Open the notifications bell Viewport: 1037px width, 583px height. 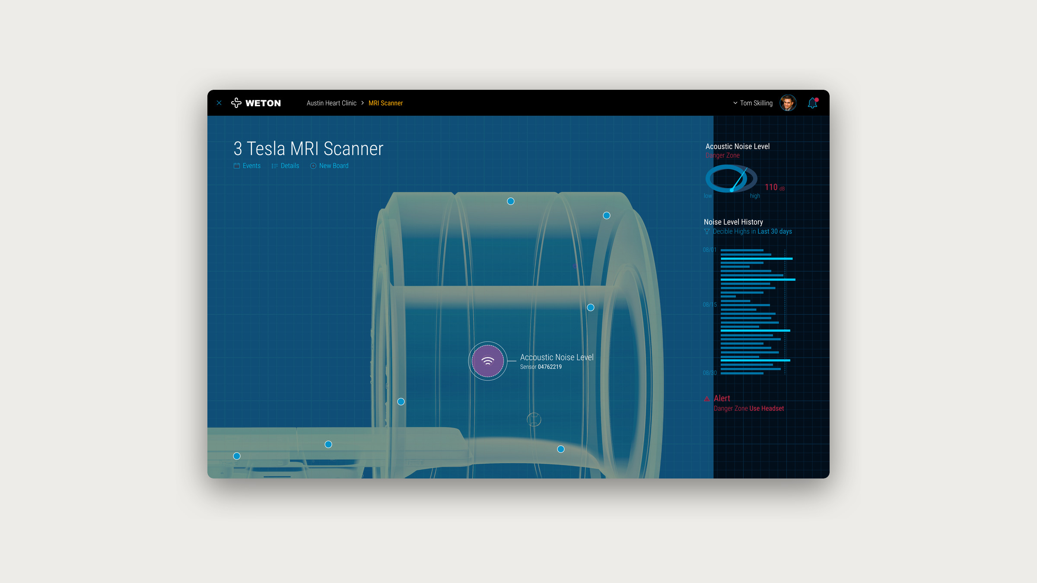point(813,103)
